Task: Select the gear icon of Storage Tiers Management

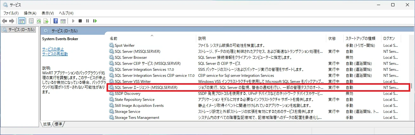Action: 111,118
